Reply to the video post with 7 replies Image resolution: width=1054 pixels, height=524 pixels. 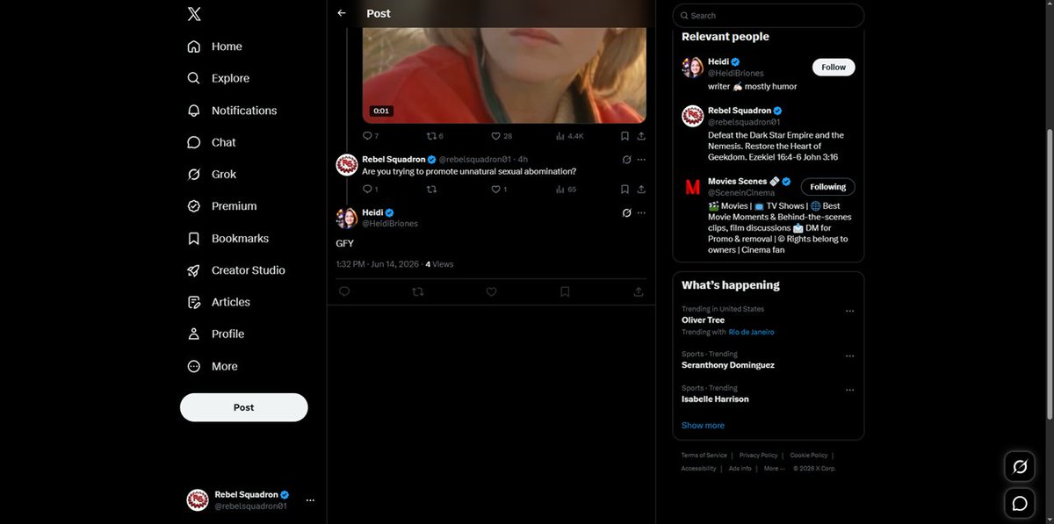[371, 136]
